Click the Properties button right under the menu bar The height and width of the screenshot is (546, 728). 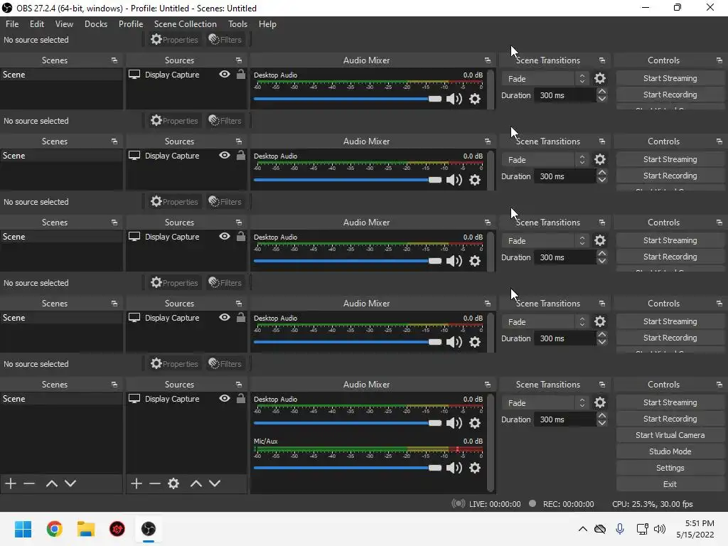point(175,40)
